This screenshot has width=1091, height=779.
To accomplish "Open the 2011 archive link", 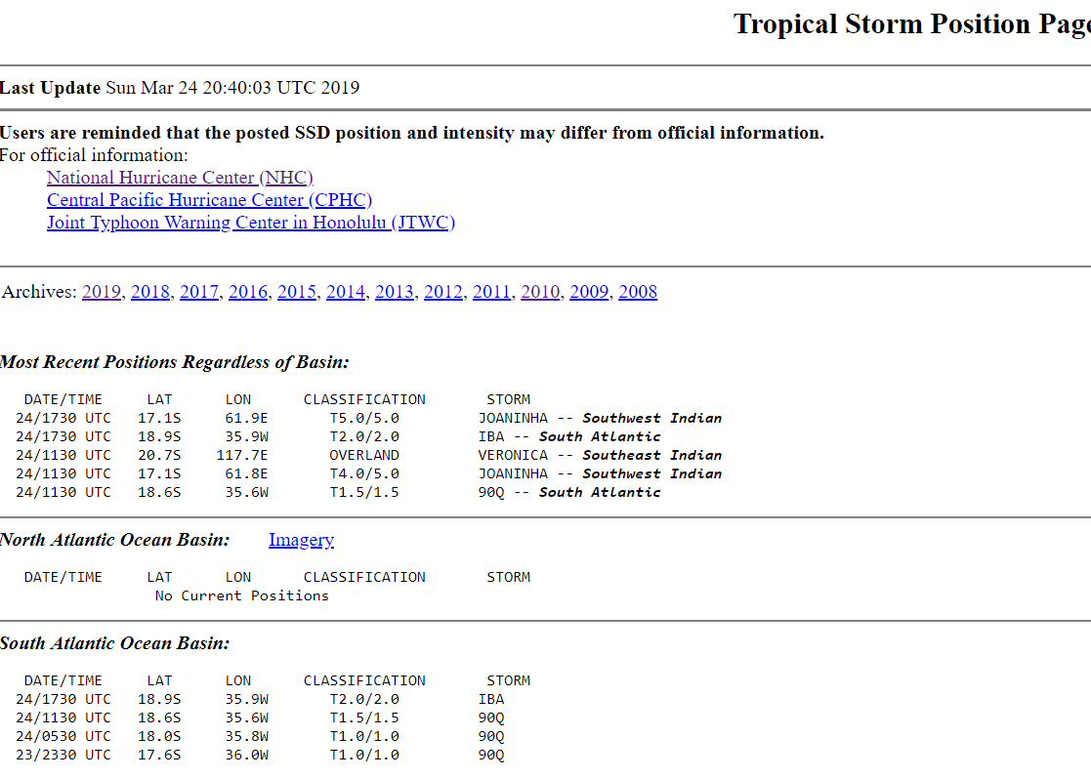I will pyautogui.click(x=492, y=292).
